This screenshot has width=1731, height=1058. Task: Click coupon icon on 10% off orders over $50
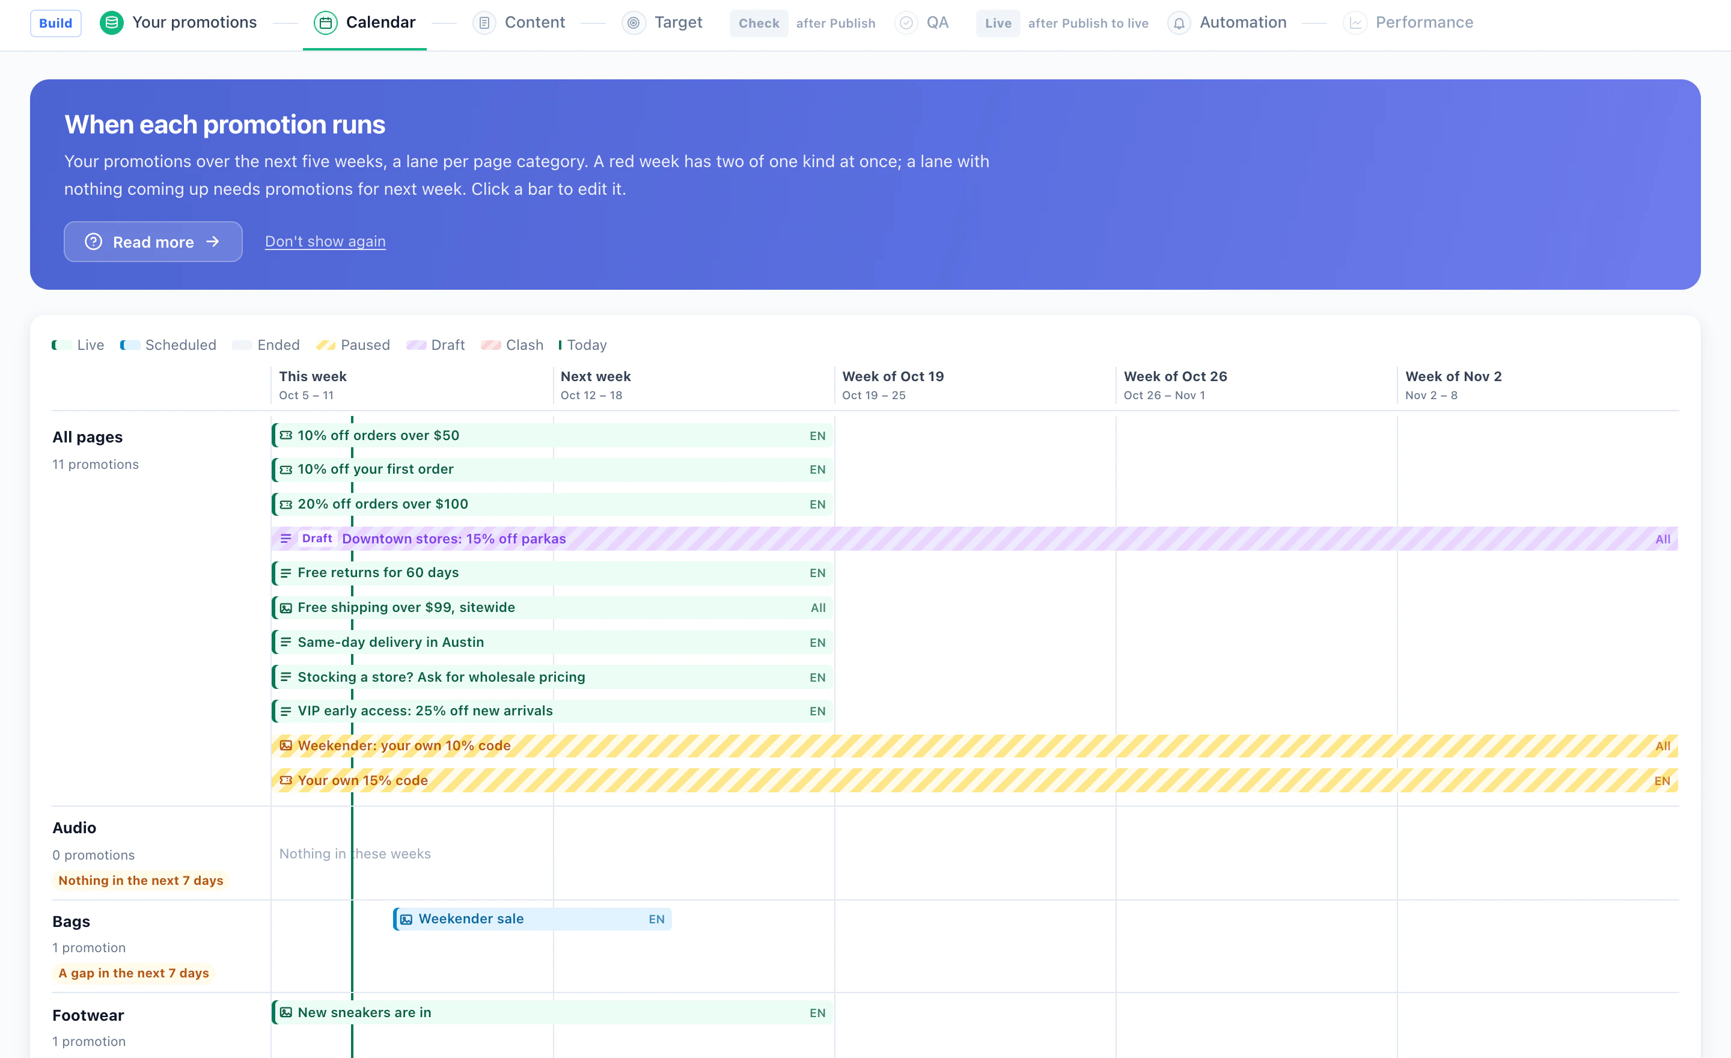click(x=286, y=436)
